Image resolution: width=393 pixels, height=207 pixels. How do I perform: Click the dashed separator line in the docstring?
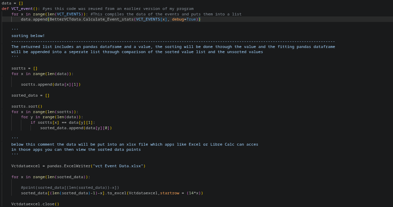(x=173, y=41)
